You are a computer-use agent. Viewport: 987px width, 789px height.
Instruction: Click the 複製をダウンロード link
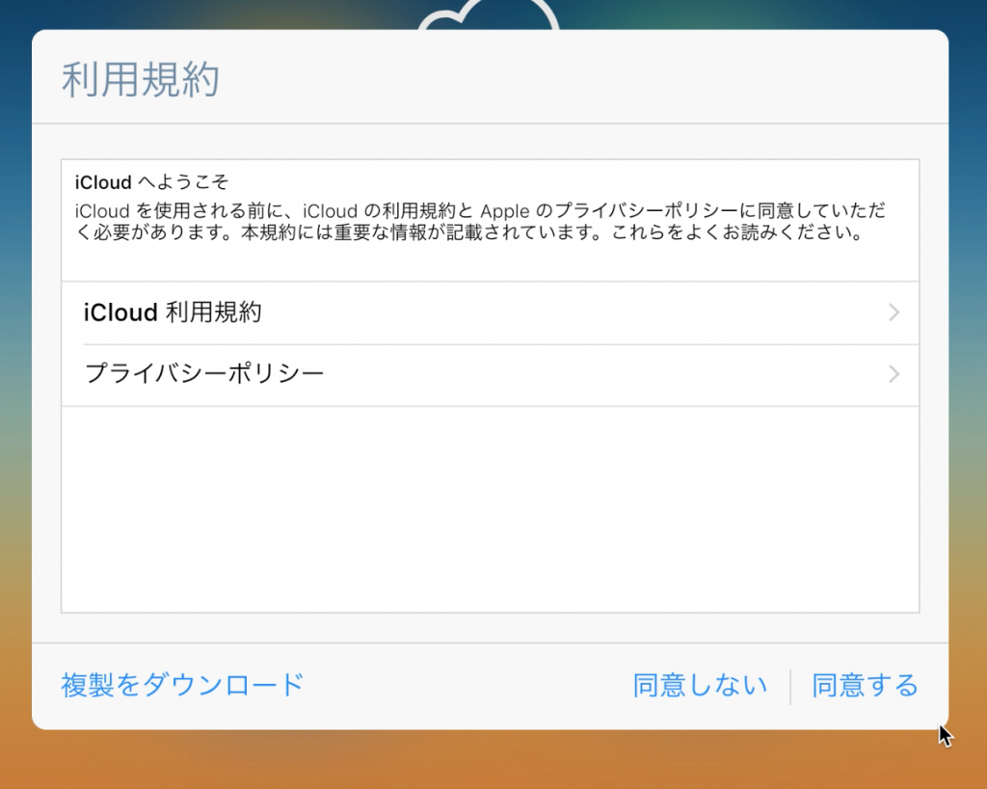tap(182, 685)
